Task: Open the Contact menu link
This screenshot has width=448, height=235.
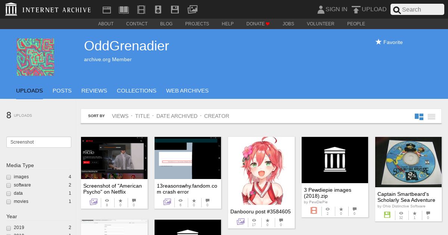Action: click(137, 24)
